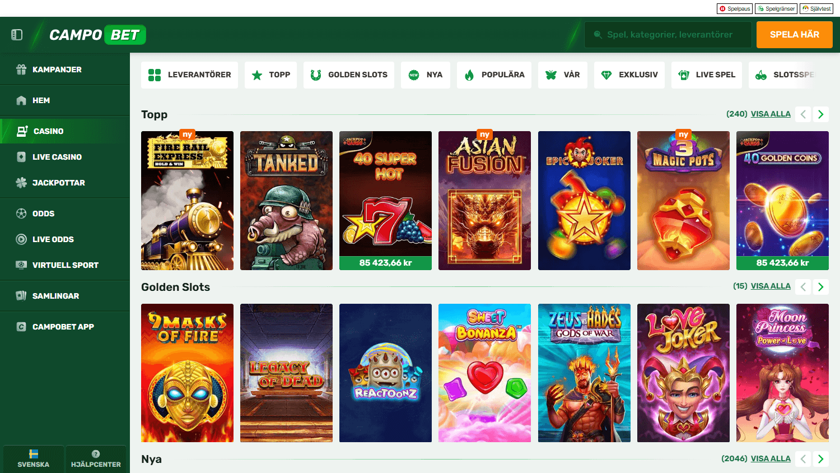Click the game search input field
This screenshot has width=840, height=473.
pyautogui.click(x=668, y=35)
